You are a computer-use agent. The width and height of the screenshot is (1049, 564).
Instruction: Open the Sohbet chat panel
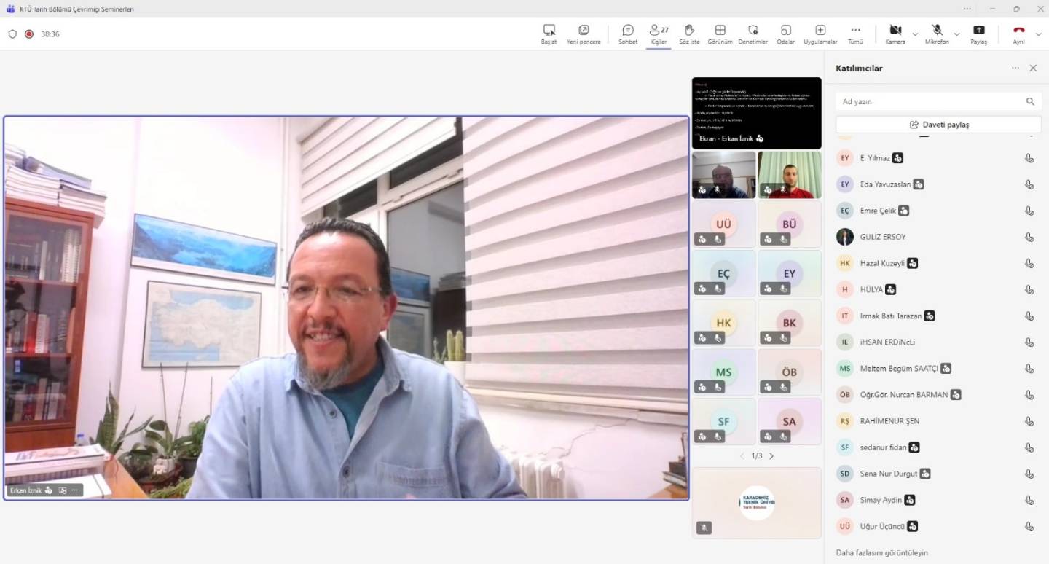click(x=627, y=34)
